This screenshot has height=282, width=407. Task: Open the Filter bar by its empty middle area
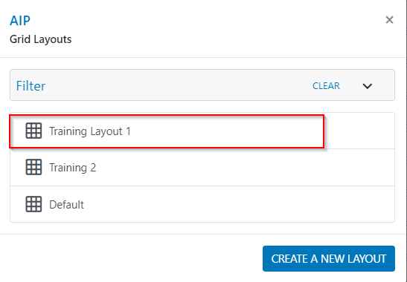coord(179,85)
